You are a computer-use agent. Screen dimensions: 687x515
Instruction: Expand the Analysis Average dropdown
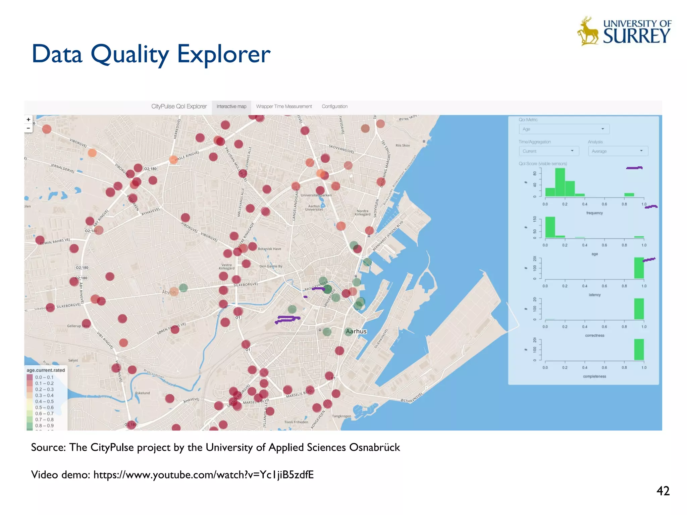pos(618,151)
